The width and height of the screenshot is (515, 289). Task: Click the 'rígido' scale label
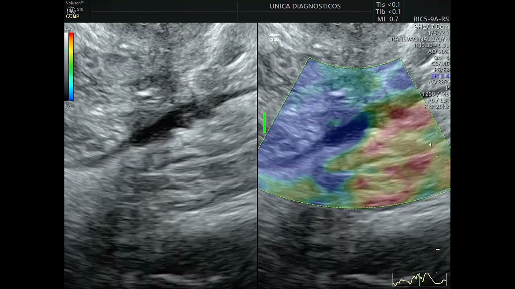(x=70, y=105)
